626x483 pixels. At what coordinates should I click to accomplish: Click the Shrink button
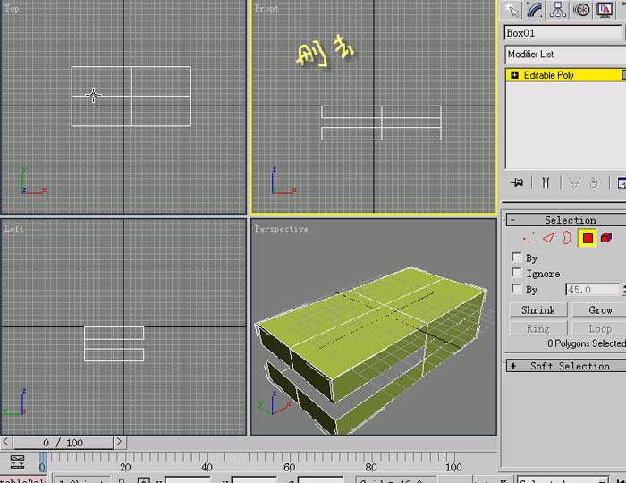click(x=538, y=310)
